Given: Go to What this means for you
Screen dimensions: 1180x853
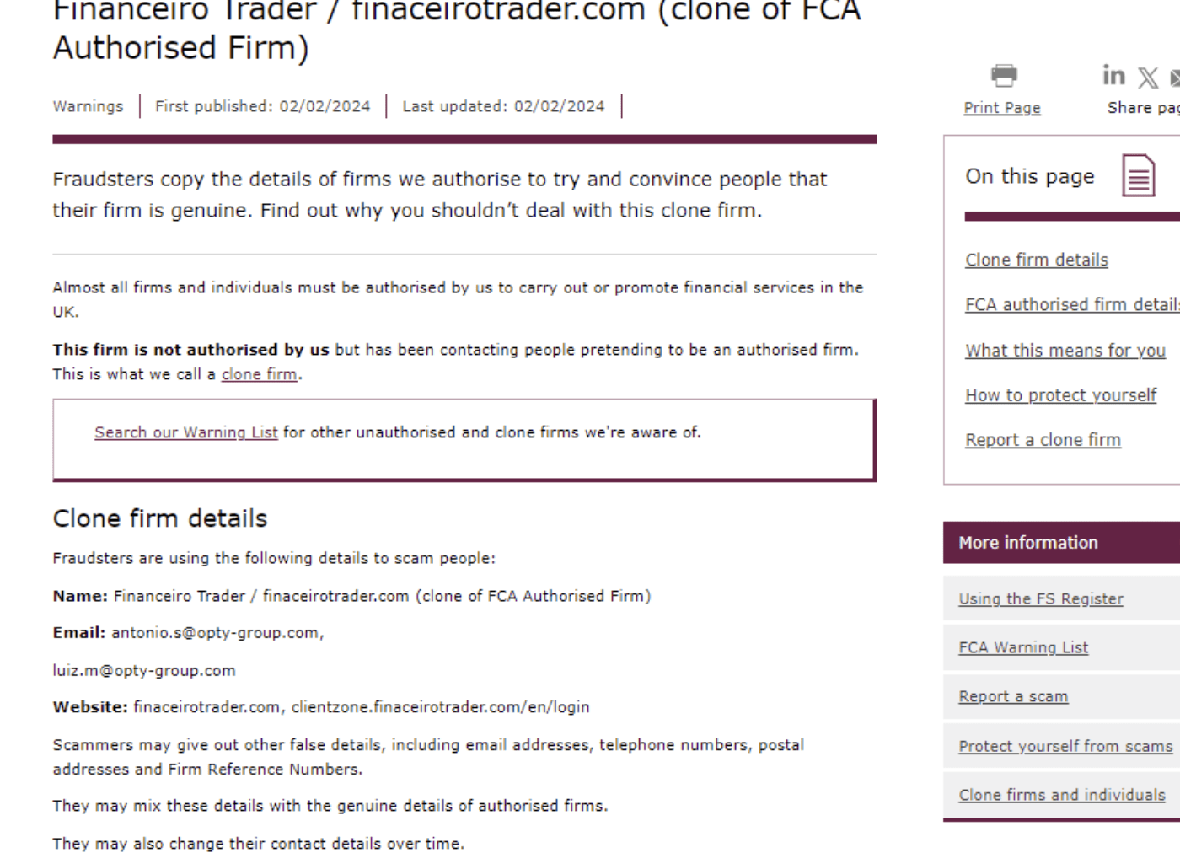Looking at the screenshot, I should tap(1065, 350).
